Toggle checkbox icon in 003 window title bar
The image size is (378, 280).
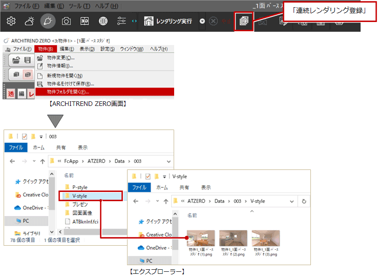coord(25,137)
